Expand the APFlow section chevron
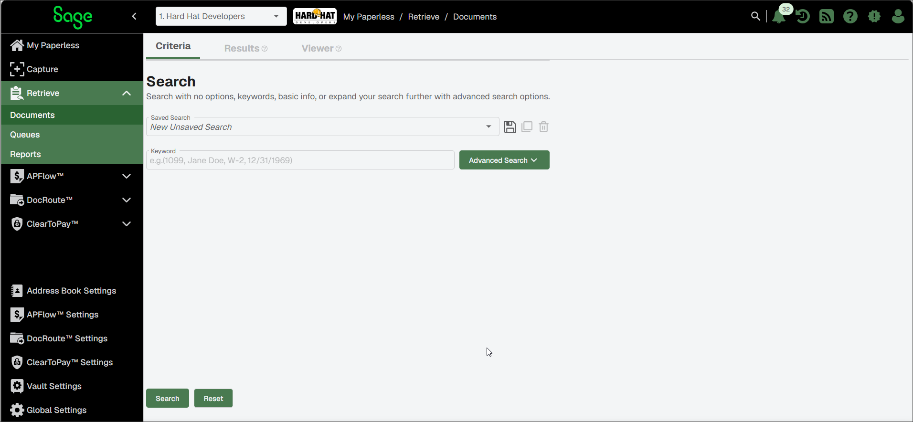This screenshot has width=913, height=422. click(x=127, y=176)
